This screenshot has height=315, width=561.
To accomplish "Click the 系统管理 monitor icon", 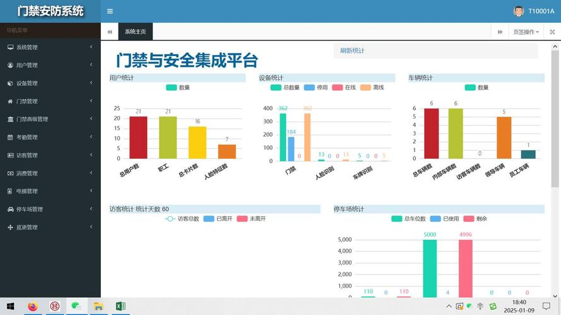I will pos(10,47).
